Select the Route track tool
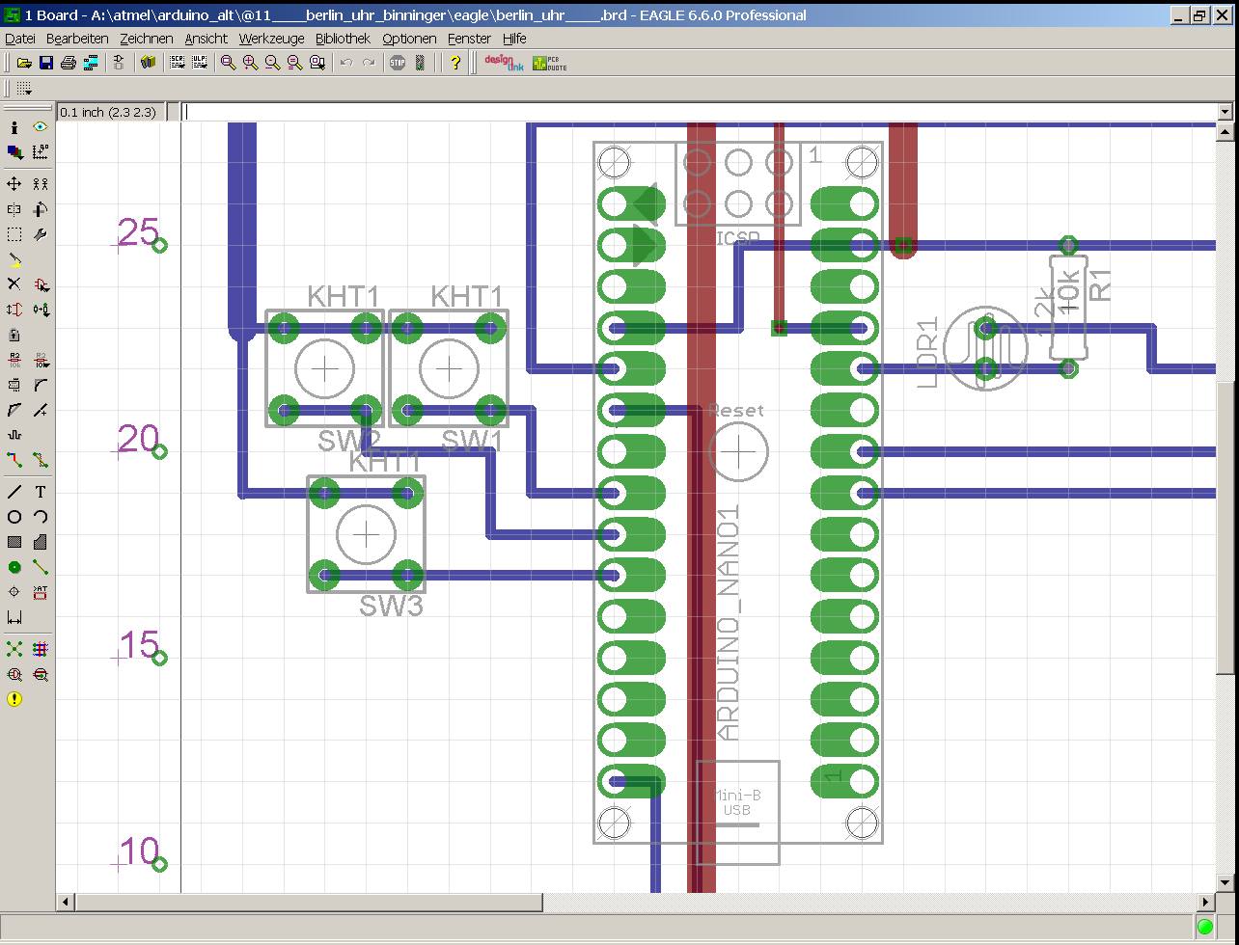Image resolution: width=1239 pixels, height=945 pixels. [14, 460]
